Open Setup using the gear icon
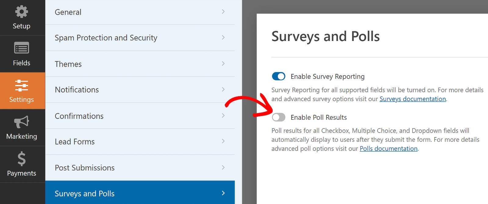Image resolution: width=488 pixels, height=204 pixels. coord(21,12)
